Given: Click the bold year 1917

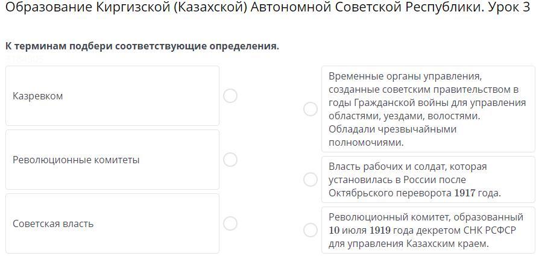Looking at the screenshot, I should coord(464,193).
